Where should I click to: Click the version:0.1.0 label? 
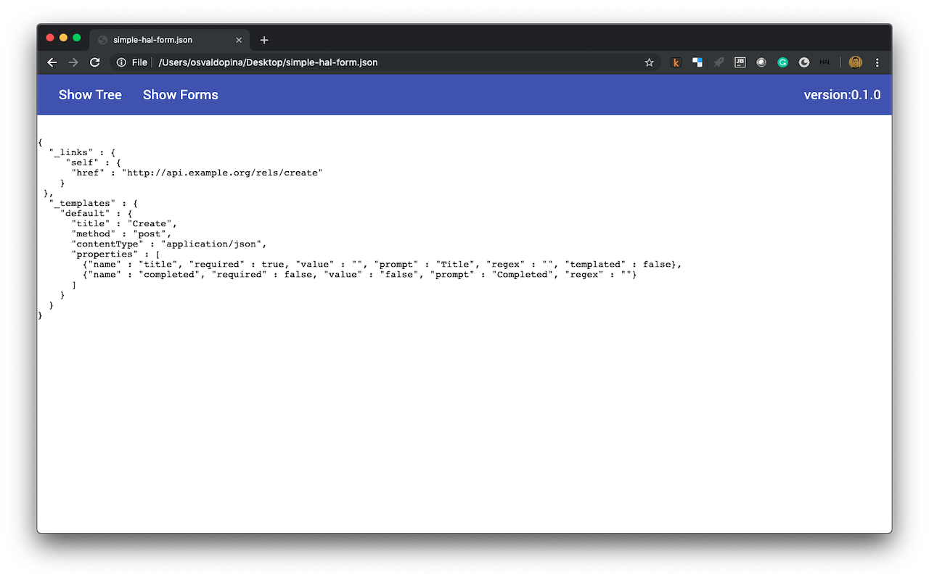point(843,95)
